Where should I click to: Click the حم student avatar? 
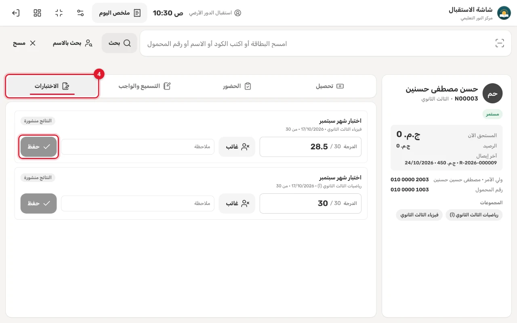492,94
